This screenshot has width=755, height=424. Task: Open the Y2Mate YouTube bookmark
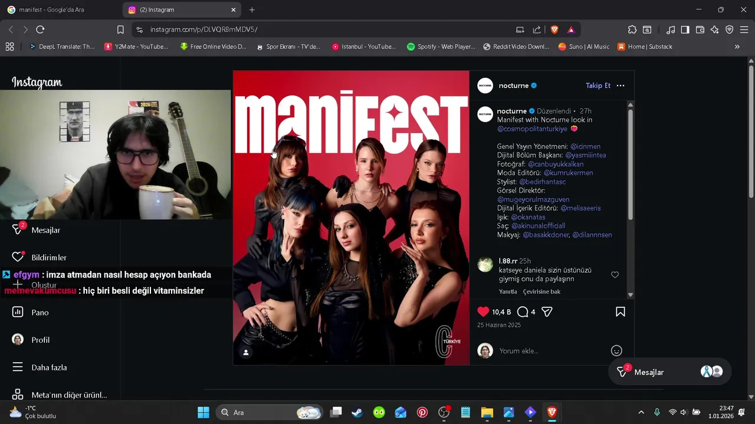[136, 47]
